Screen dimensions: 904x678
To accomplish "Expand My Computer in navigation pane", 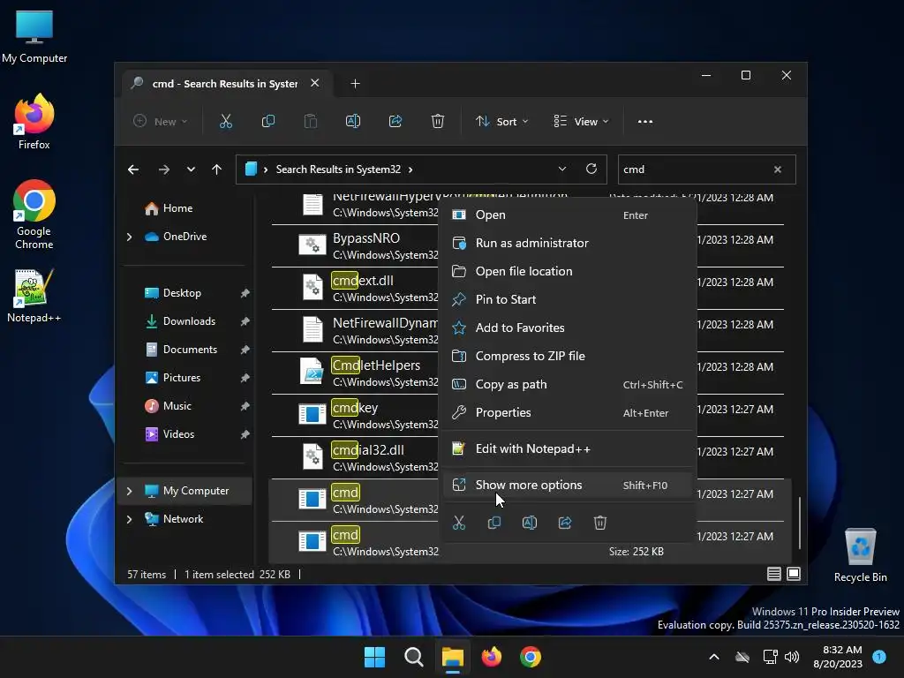I will [x=129, y=491].
